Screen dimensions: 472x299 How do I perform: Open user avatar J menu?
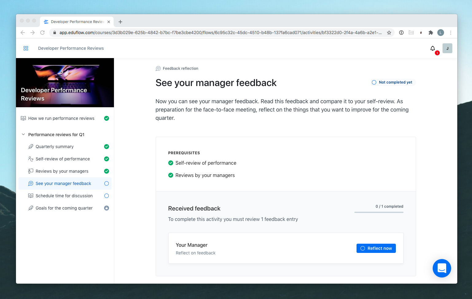pyautogui.click(x=447, y=48)
